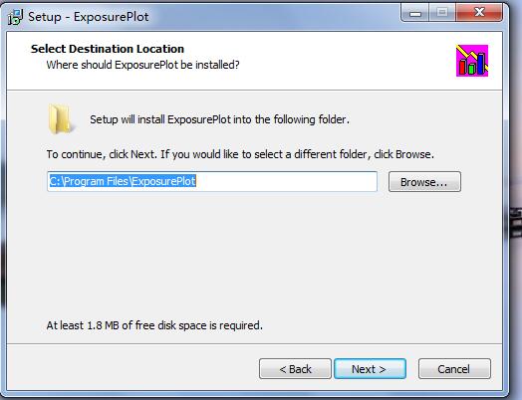
Task: Open the Browse... folder chooser
Action: (x=424, y=182)
